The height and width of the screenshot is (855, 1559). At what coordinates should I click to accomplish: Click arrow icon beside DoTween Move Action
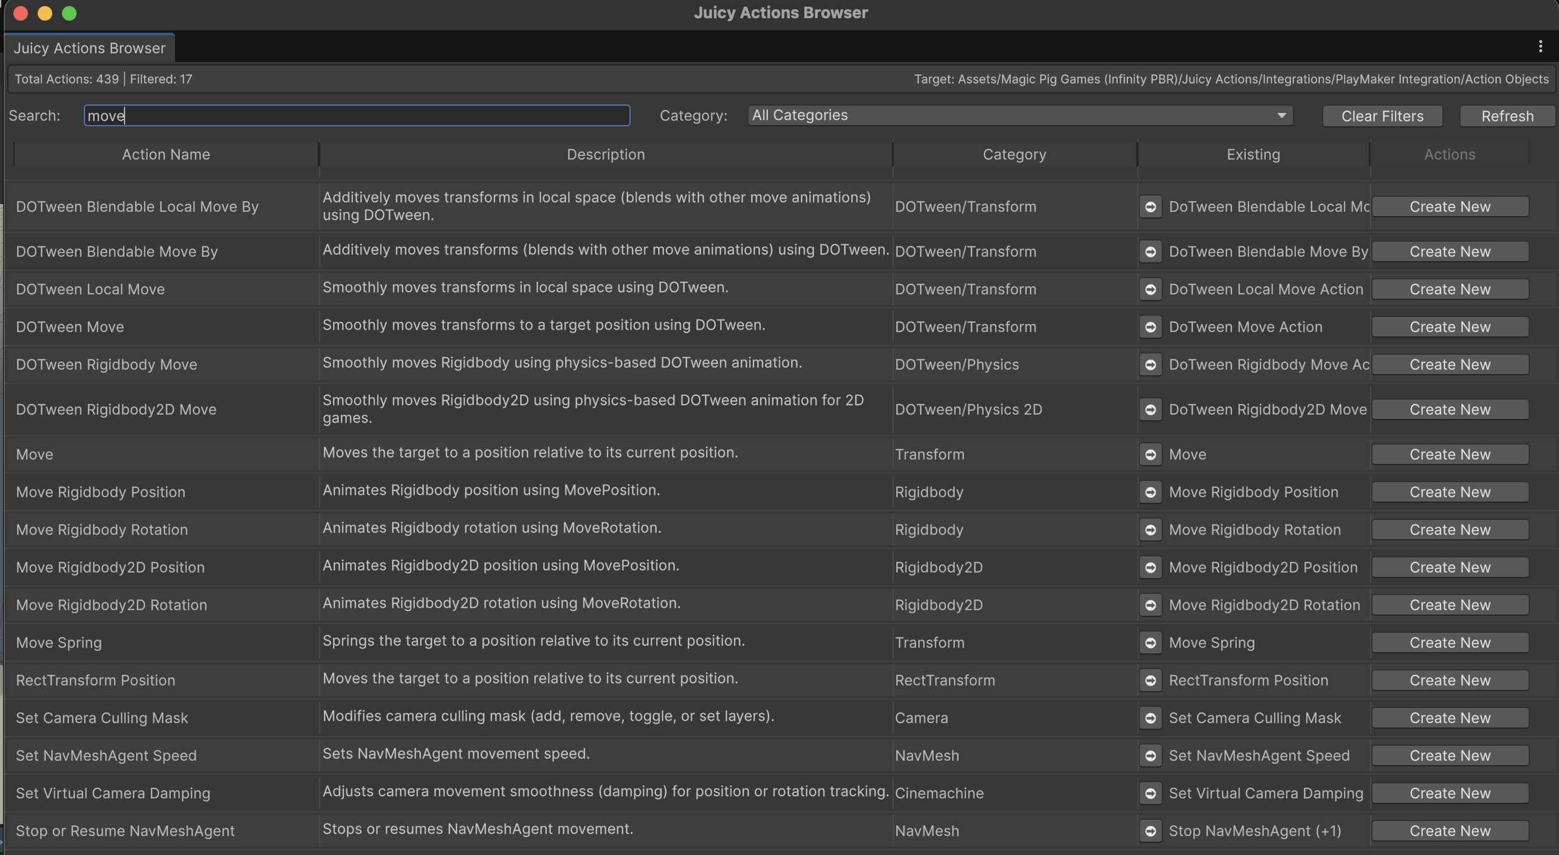[x=1150, y=327]
